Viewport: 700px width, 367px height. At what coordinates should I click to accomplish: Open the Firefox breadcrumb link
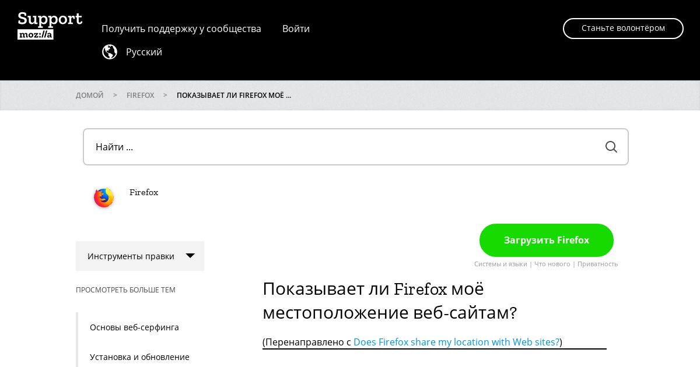141,95
